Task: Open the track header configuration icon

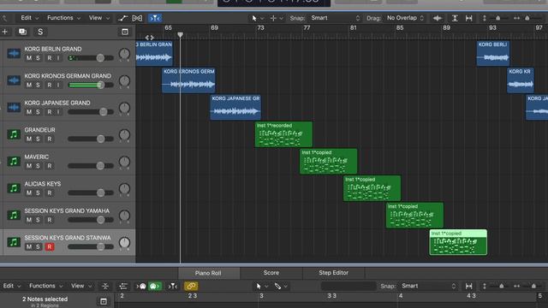Action: click(x=125, y=32)
